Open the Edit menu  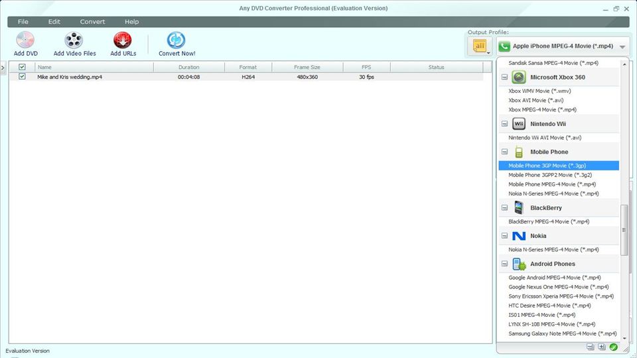[x=54, y=22]
